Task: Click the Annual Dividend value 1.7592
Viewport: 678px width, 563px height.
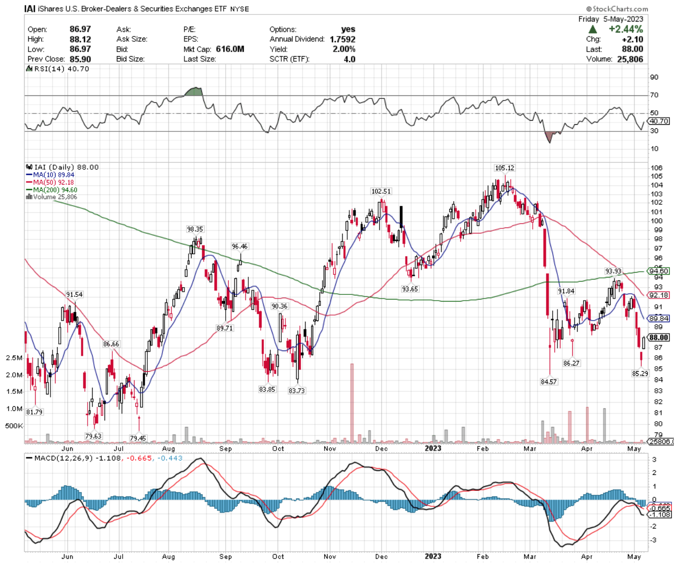Action: click(x=342, y=39)
